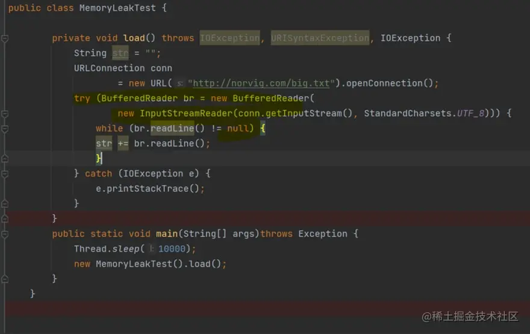Click the number 10000
The height and width of the screenshot is (334, 530).
click(172, 249)
